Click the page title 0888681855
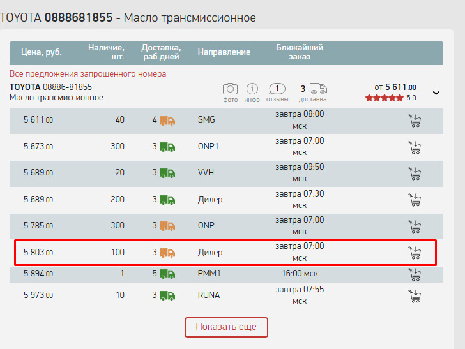Viewport: 465px width, 349px height. tap(79, 17)
